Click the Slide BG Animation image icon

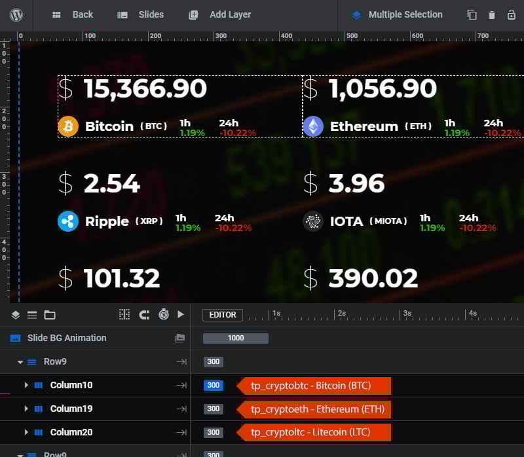point(15,338)
